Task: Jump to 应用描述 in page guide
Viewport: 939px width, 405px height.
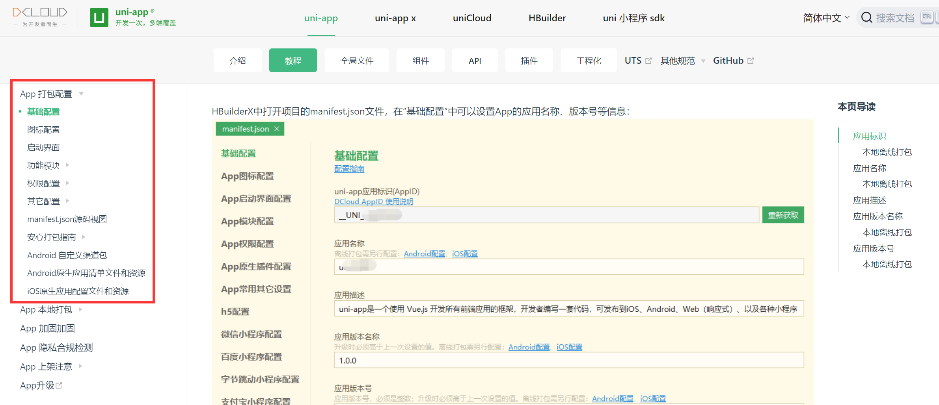Action: (869, 200)
